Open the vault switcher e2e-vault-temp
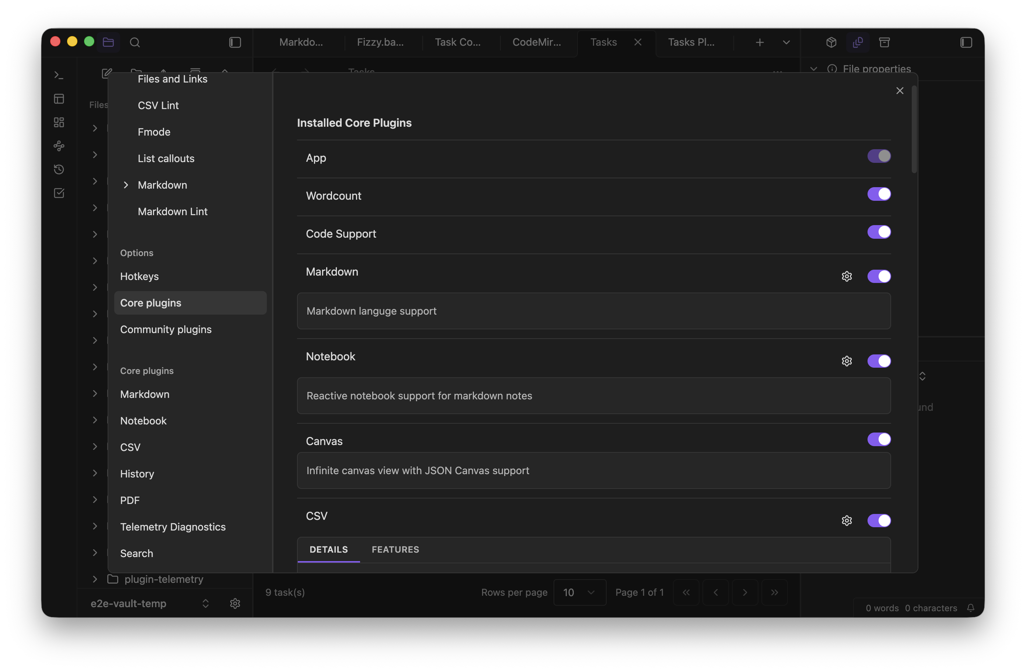This screenshot has width=1026, height=672. coord(150,603)
